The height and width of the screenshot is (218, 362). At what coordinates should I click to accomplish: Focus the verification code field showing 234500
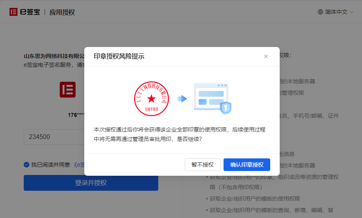pyautogui.click(x=53, y=137)
